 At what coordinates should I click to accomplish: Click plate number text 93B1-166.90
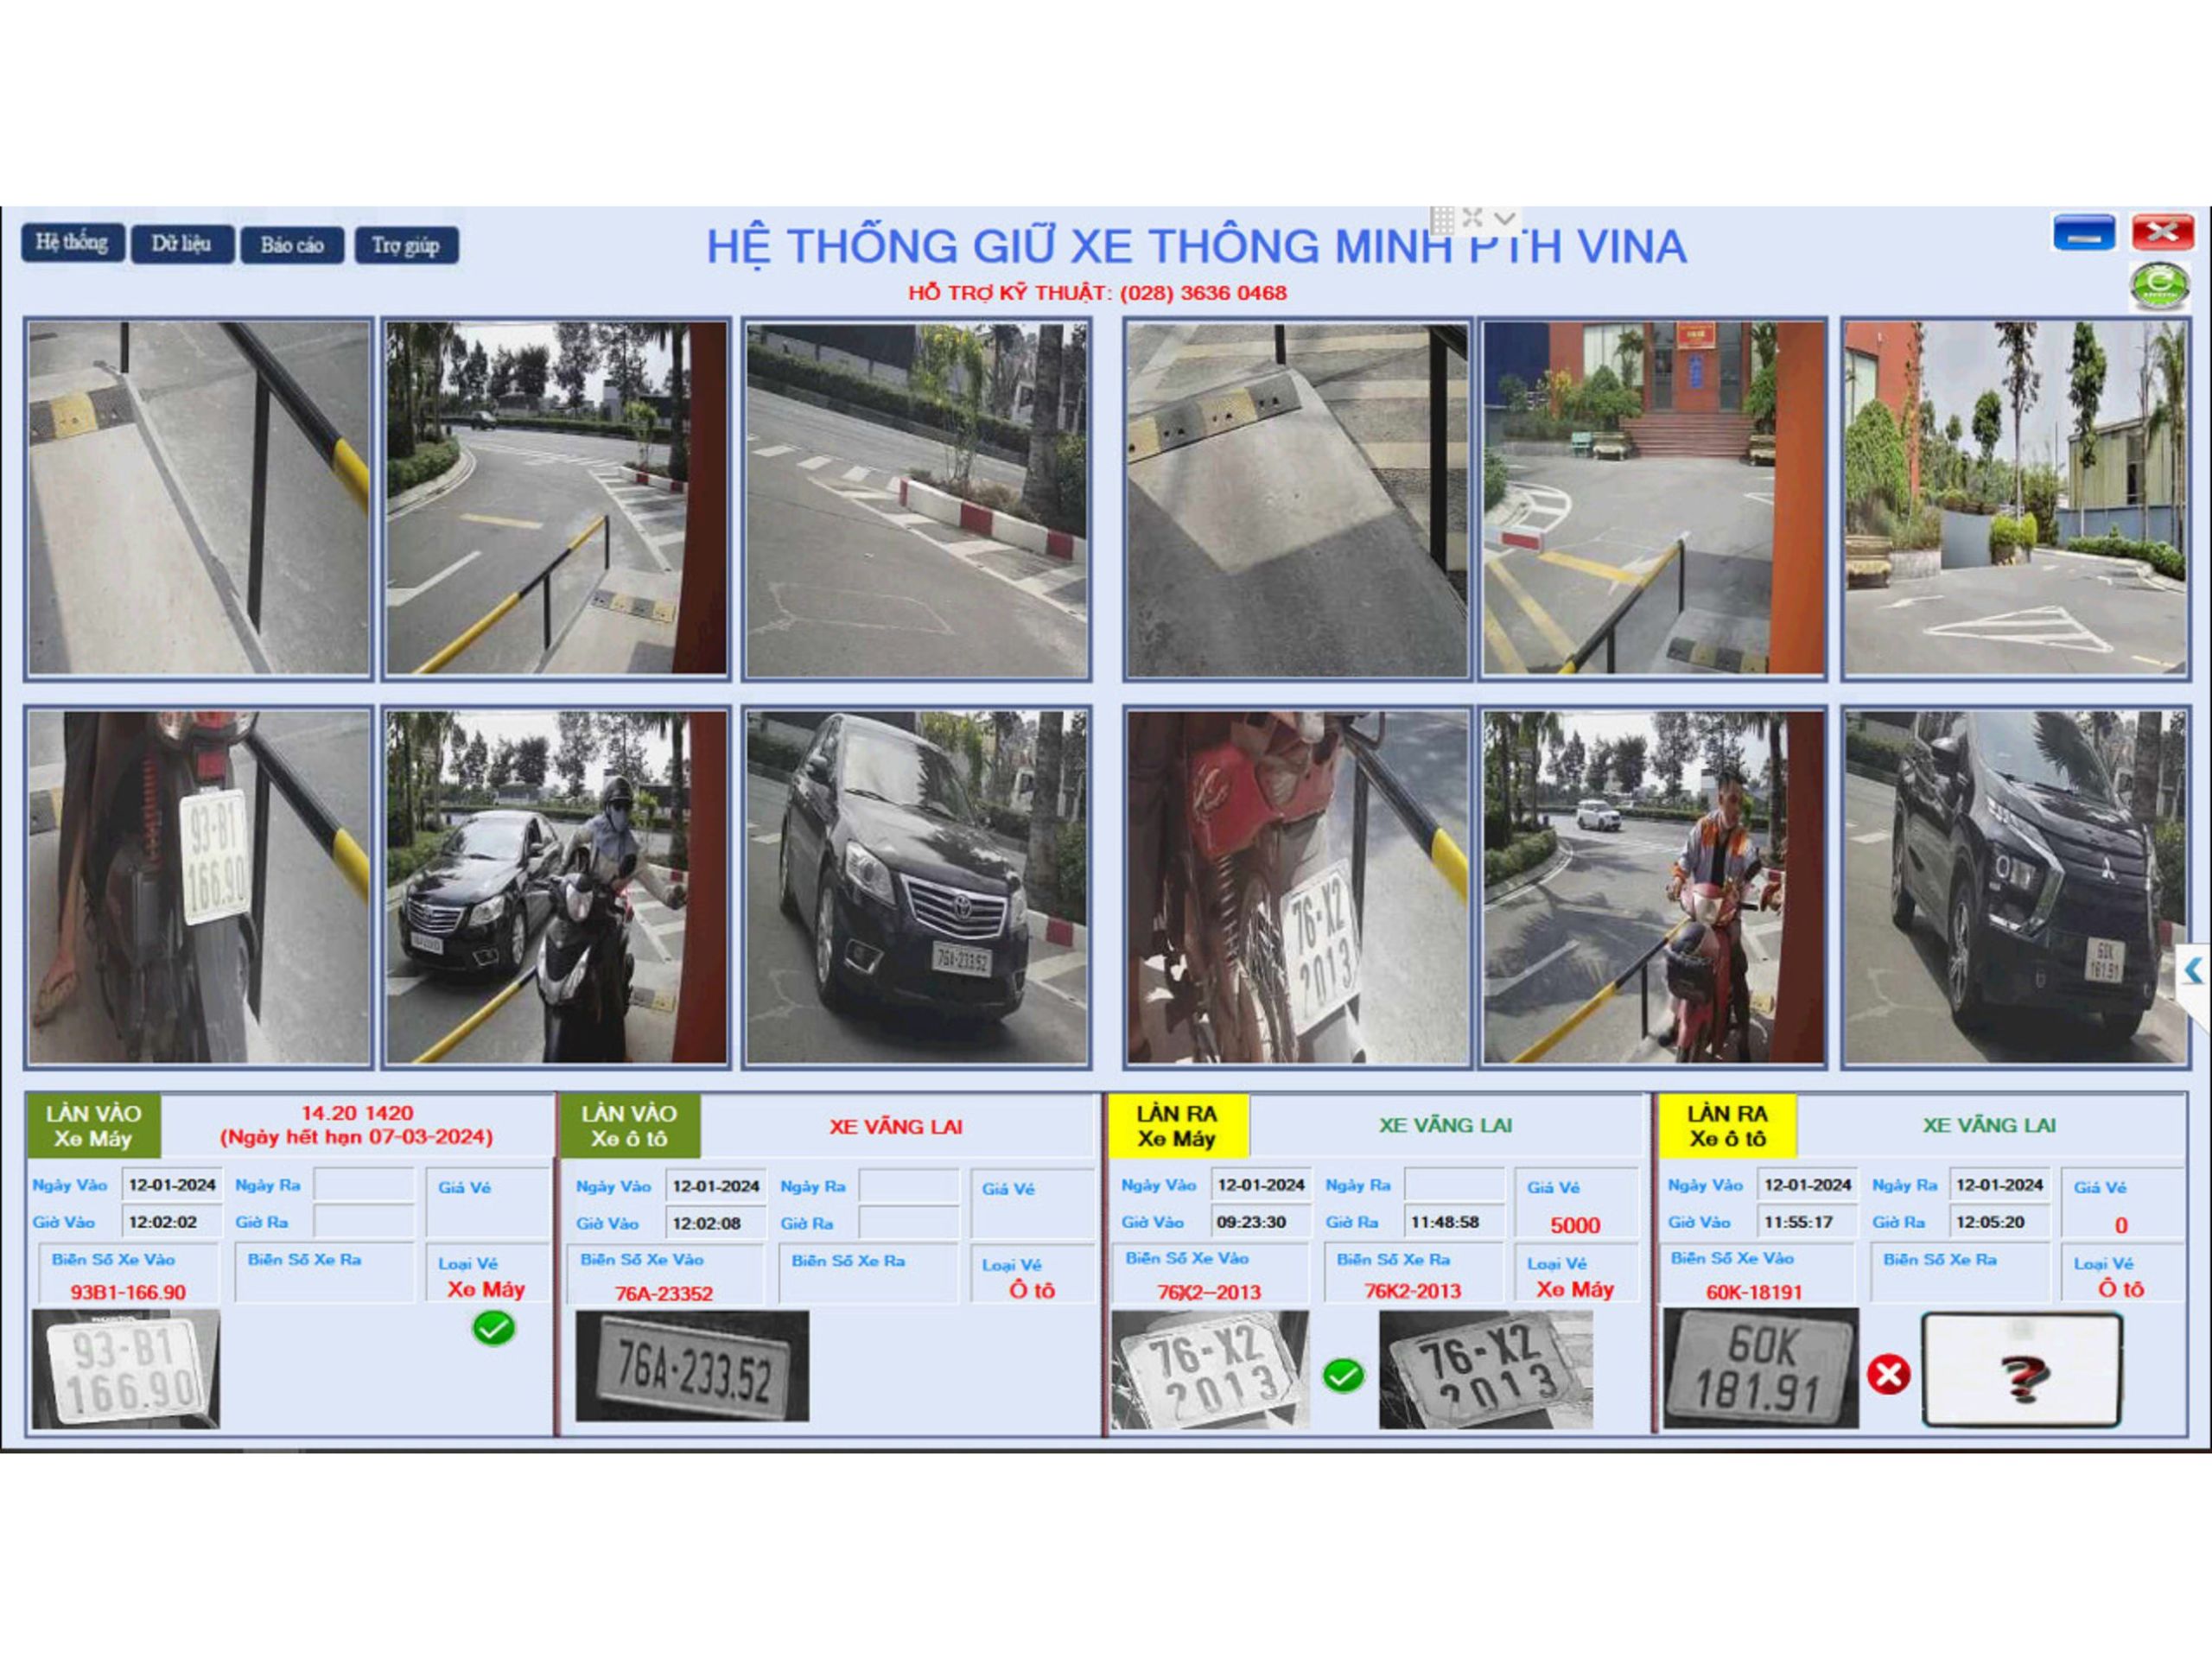click(x=128, y=1292)
